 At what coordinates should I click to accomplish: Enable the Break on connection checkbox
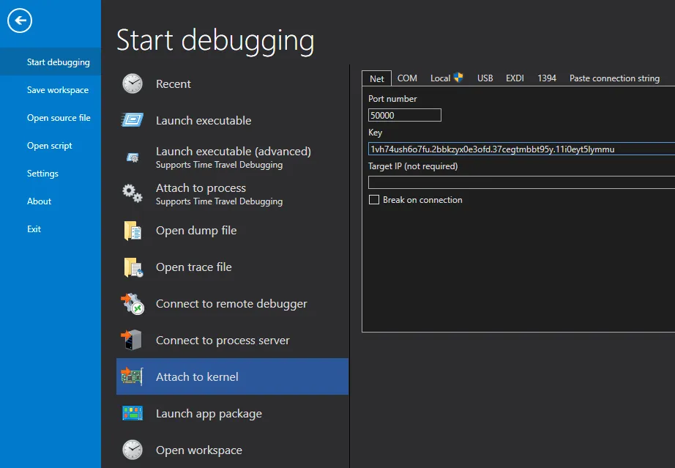(374, 200)
